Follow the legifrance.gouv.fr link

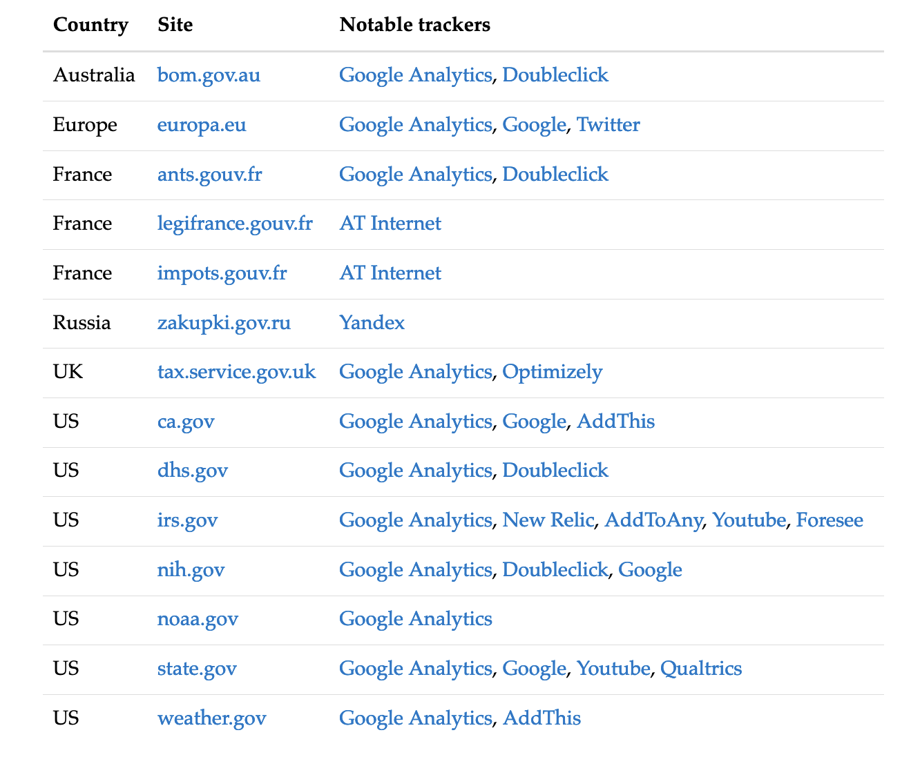[234, 223]
